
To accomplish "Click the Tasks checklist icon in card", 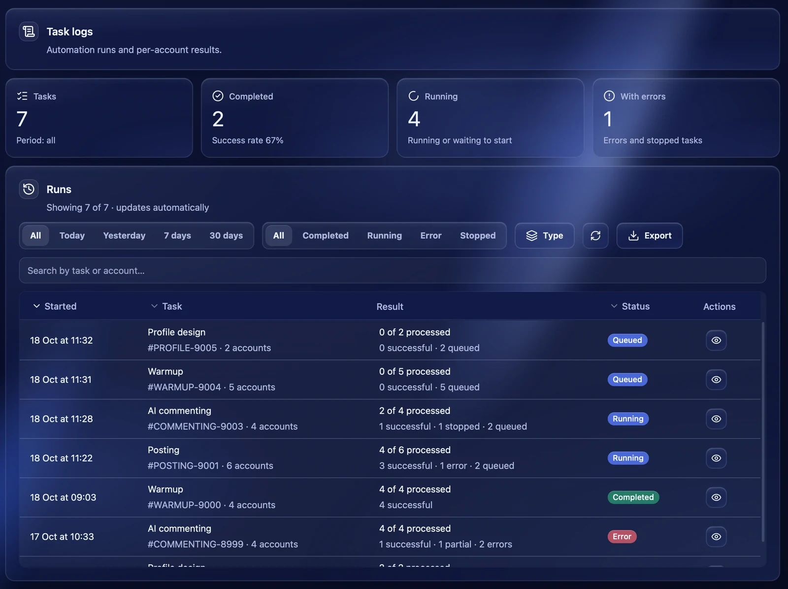I will point(22,96).
